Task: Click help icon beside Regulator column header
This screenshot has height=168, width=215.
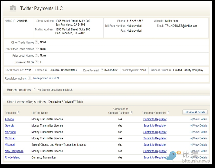Action: click(x=18, y=113)
